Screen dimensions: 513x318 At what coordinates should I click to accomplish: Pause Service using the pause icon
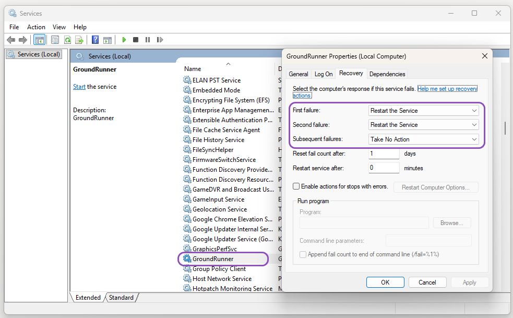148,40
